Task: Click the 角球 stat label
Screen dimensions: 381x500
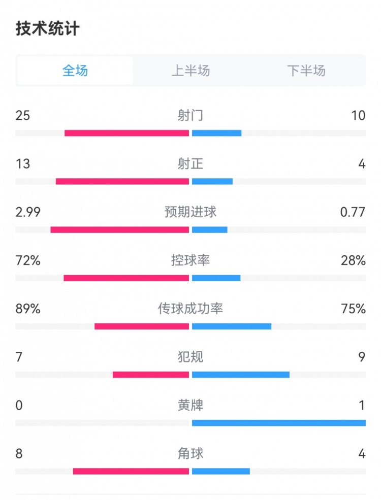Action: pos(190,453)
